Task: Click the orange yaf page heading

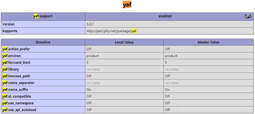Action: click(x=127, y=5)
